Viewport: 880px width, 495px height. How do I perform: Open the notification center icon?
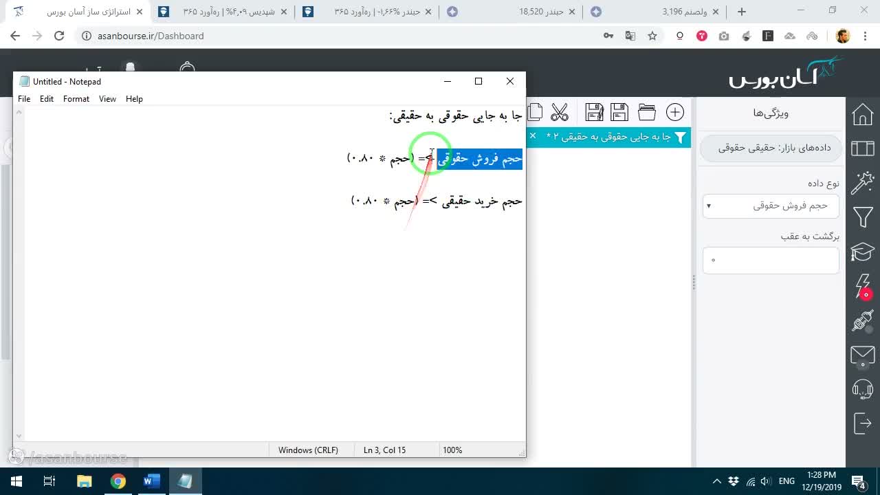click(859, 481)
